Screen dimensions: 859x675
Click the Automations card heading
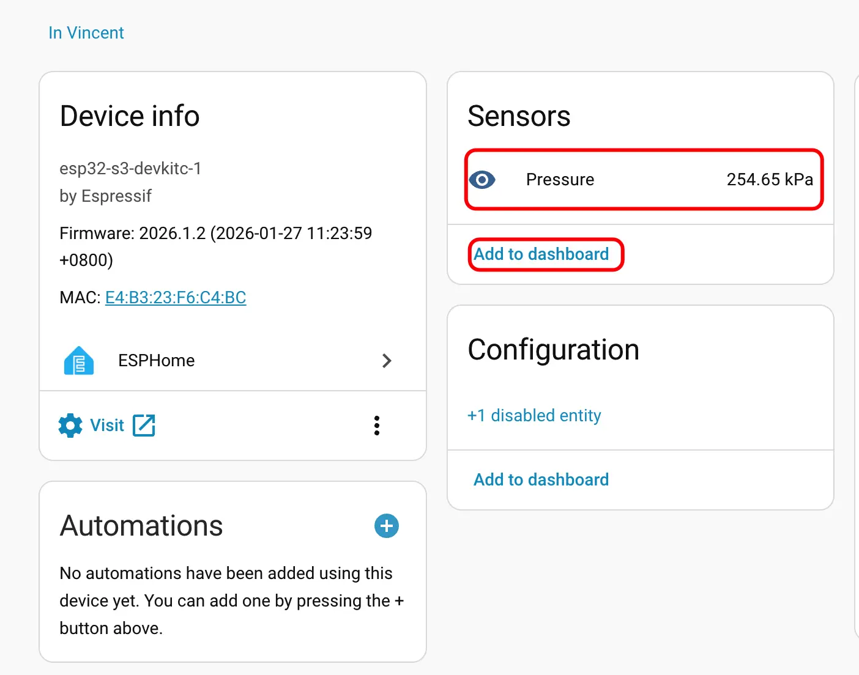click(x=141, y=526)
